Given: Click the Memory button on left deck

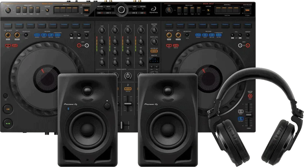Looking at the screenshot, I should (x=87, y=35).
